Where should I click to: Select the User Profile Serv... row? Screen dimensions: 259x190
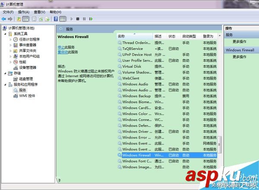coord(167,60)
